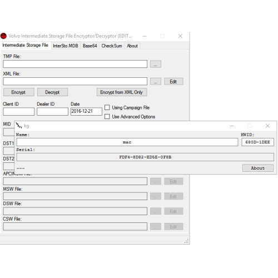
Task: Click the HWID label in kg window
Action: click(248, 135)
